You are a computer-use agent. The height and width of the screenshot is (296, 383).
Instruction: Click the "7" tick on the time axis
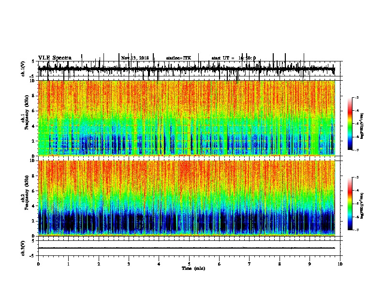250,264
